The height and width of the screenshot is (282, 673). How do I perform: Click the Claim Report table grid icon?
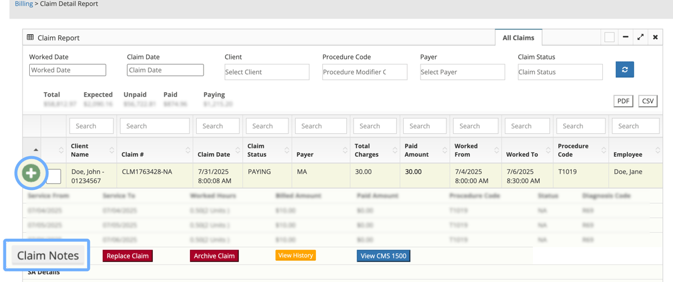[30, 38]
